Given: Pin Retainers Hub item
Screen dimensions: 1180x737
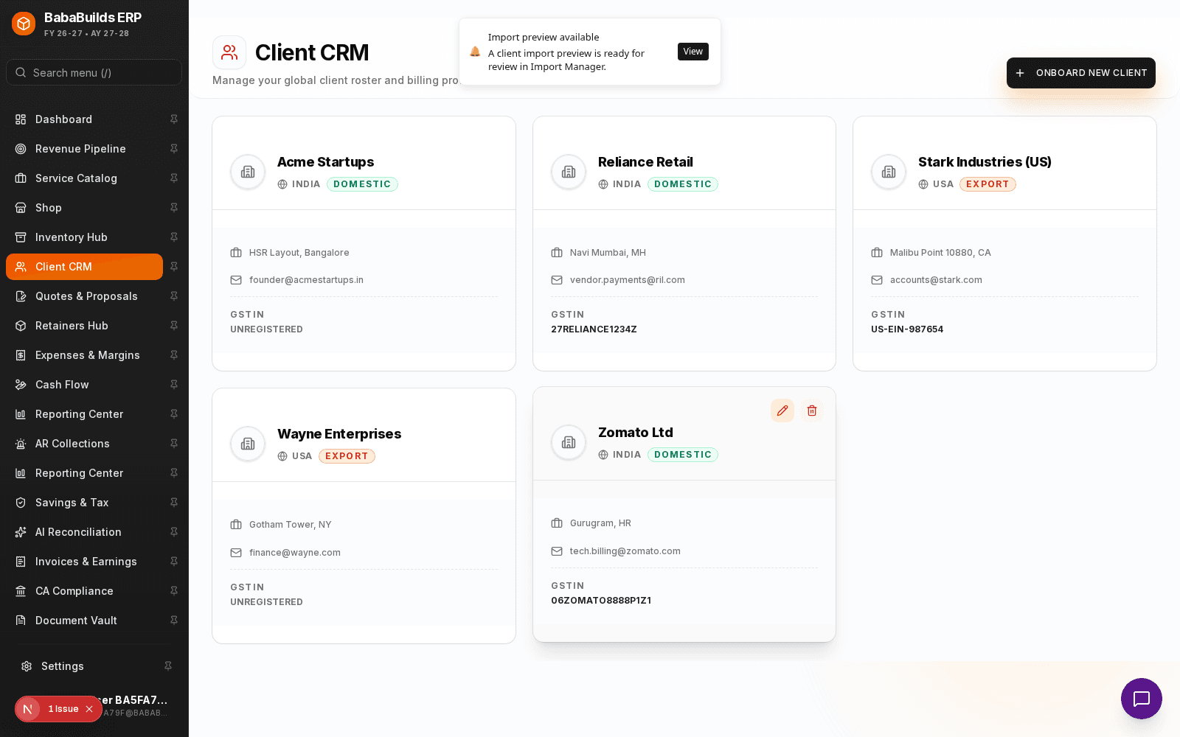Looking at the screenshot, I should point(174,326).
